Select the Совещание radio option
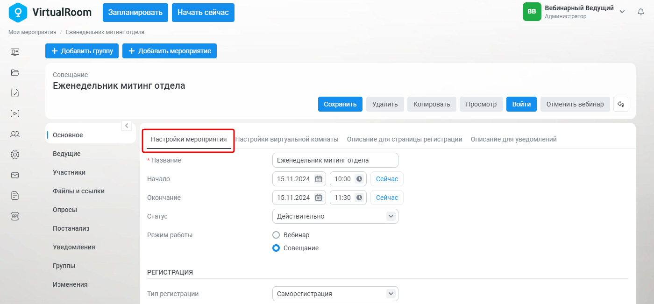This screenshot has height=304, width=654. pos(276,248)
